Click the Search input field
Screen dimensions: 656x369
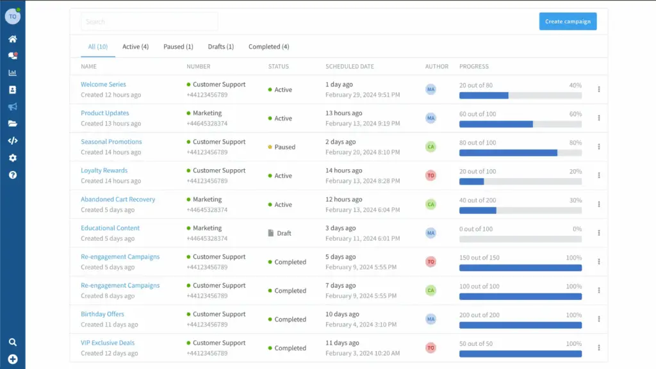[149, 22]
